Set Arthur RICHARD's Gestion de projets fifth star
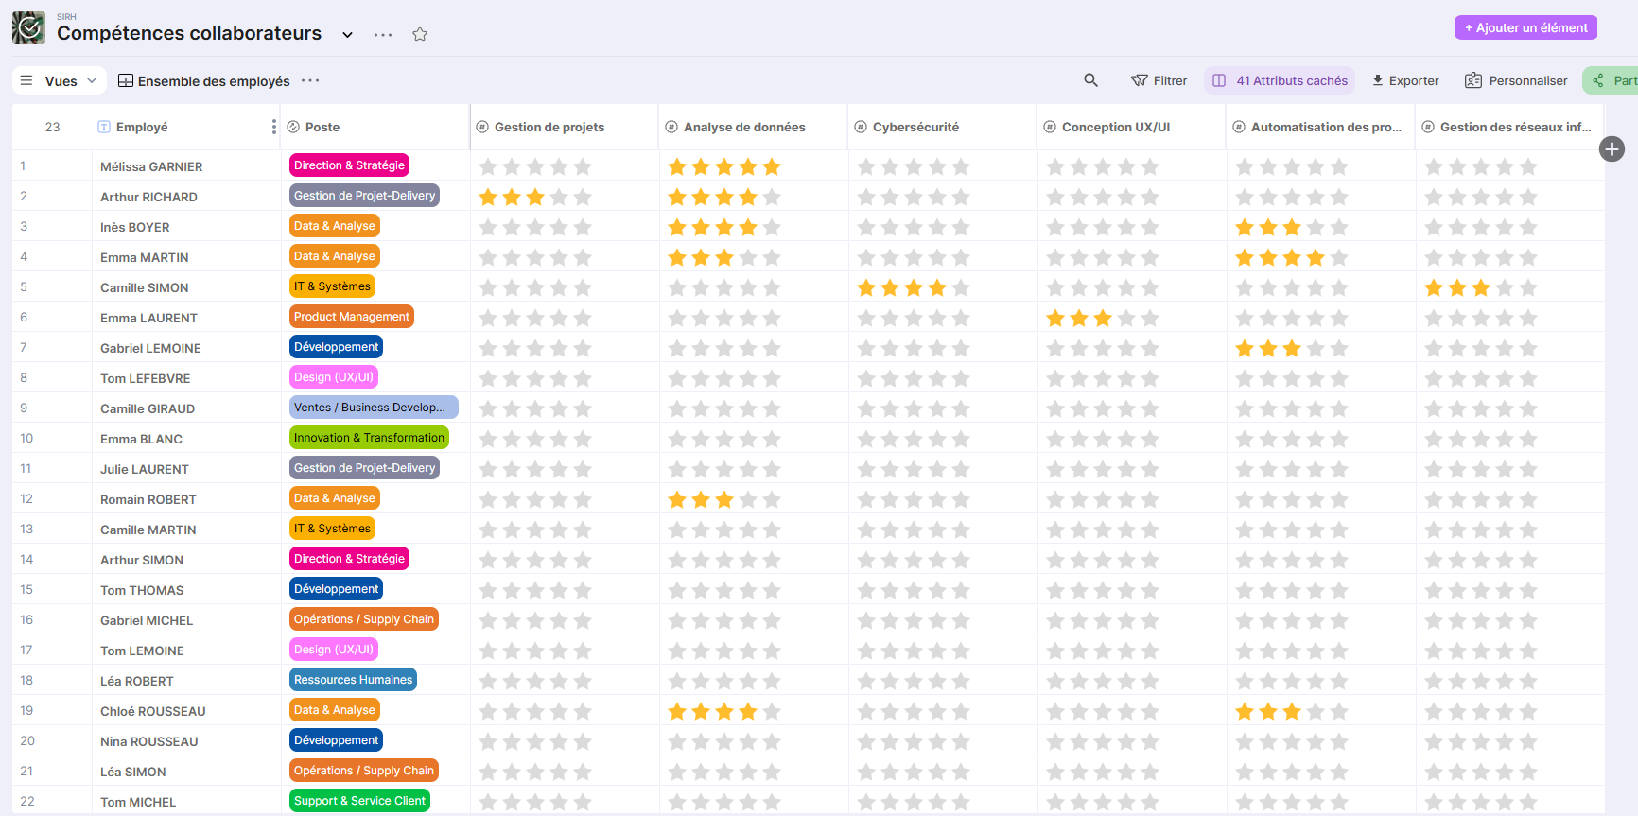1638x816 pixels. [583, 197]
